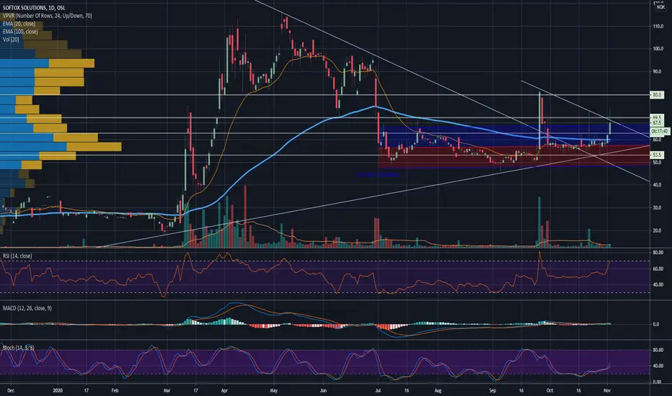Select the EMA (20, close) legend
672x396 pixels.
pyautogui.click(x=19, y=24)
